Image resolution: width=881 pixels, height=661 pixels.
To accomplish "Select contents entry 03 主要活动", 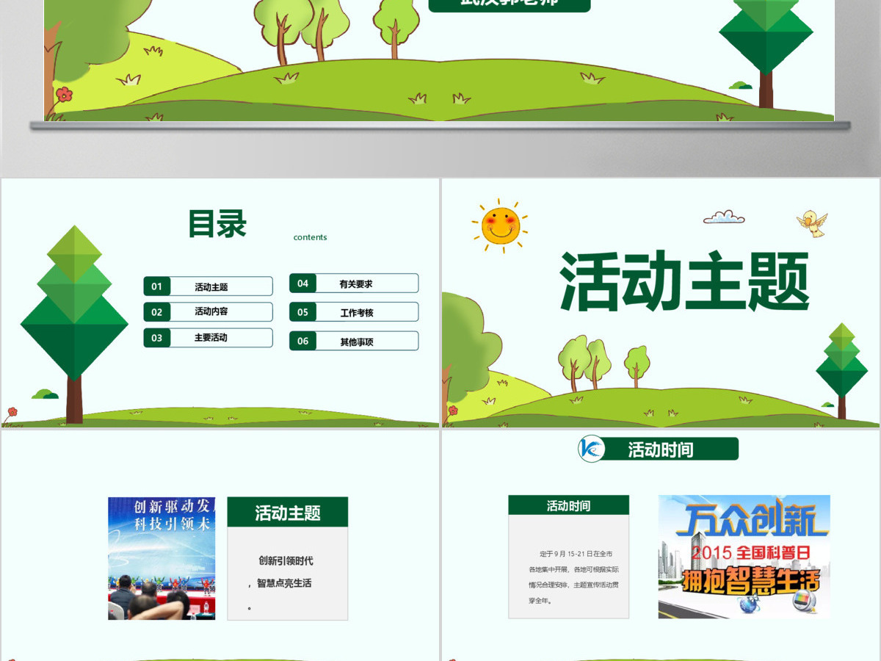I will (x=209, y=338).
